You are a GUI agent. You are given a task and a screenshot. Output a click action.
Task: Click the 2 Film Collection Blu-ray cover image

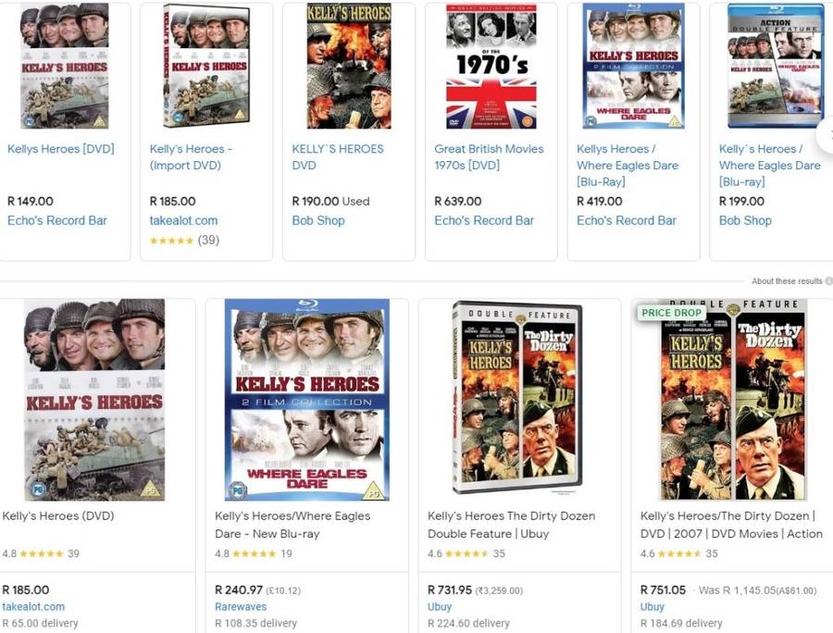coord(307,400)
